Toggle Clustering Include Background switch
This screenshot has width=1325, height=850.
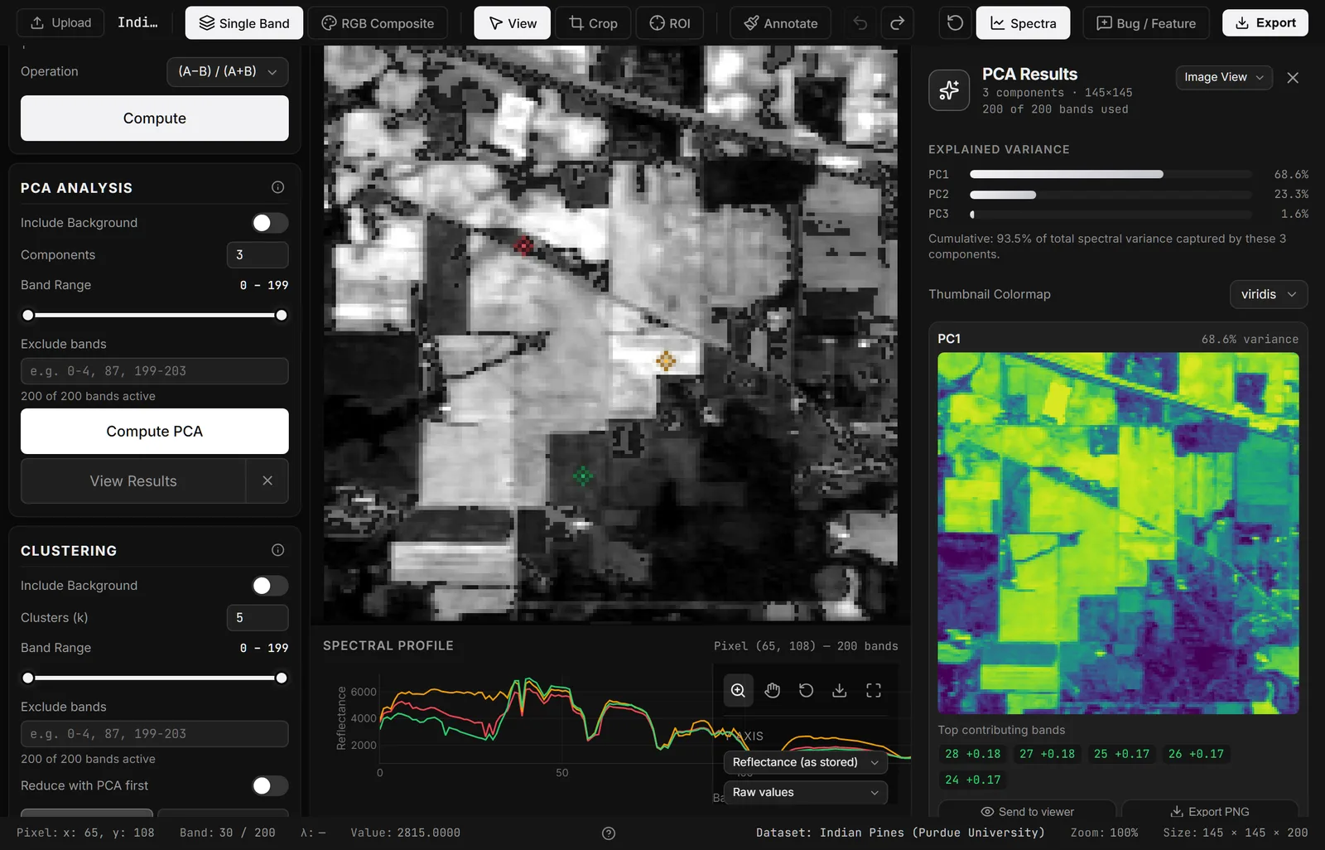270,586
